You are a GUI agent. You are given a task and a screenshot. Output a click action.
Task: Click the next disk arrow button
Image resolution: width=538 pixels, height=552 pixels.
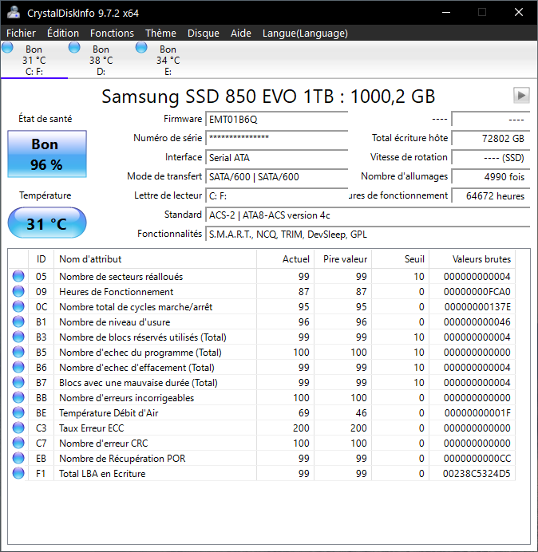pos(521,95)
